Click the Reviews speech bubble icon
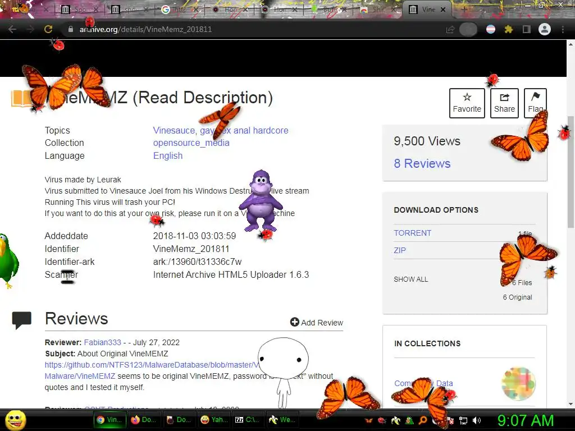Screen dimensions: 575x431 (x=22, y=320)
